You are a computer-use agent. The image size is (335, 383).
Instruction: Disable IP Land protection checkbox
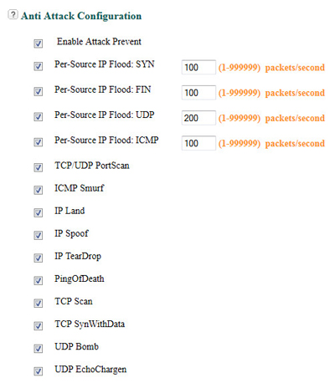click(39, 212)
